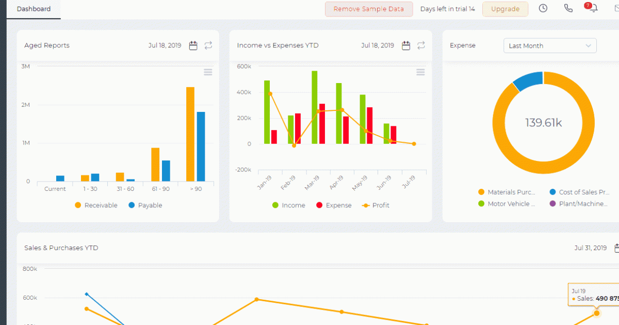This screenshot has width=619, height=325.
Task: Open the Aged Reports chart hamburger menu
Action: click(208, 72)
